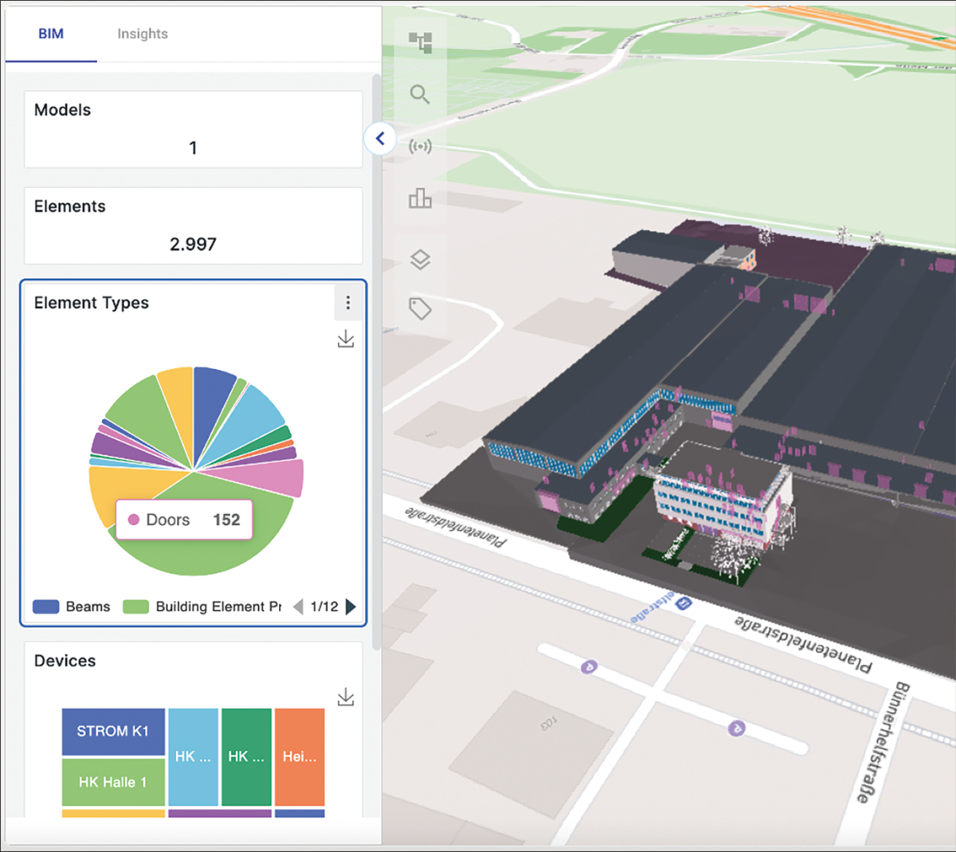The width and height of the screenshot is (956, 852).
Task: Open the Element Types options menu
Action: (348, 303)
